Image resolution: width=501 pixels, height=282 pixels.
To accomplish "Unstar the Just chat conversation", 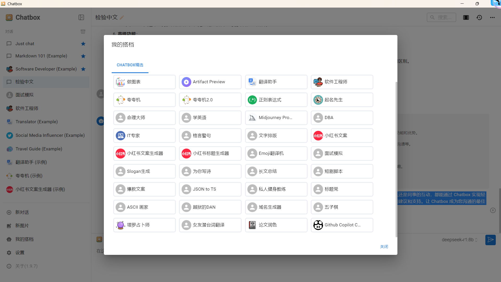I will [x=83, y=44].
